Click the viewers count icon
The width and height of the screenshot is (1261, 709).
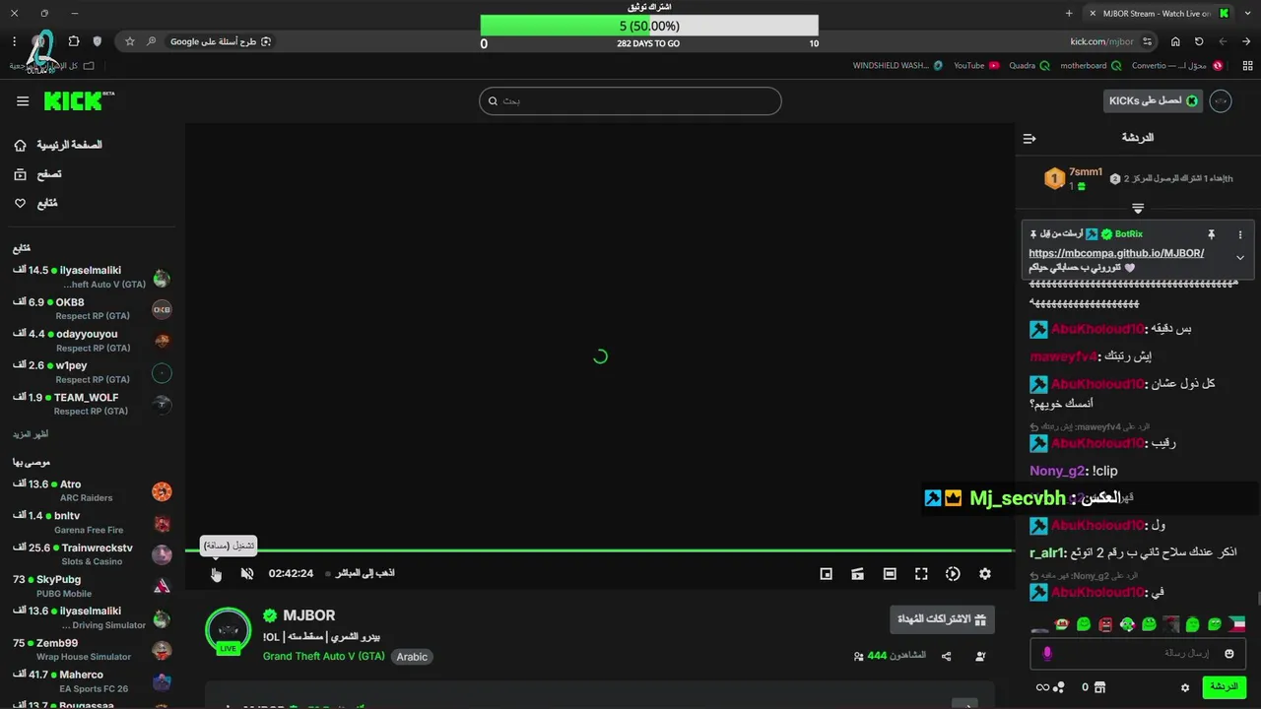(x=858, y=656)
